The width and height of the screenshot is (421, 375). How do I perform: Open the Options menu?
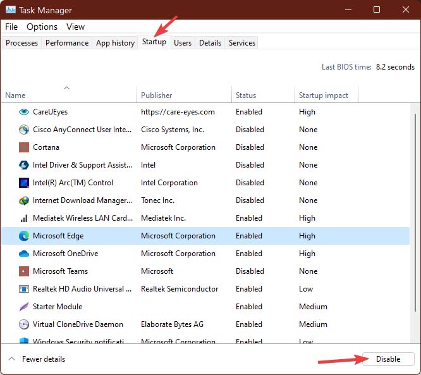(42, 27)
